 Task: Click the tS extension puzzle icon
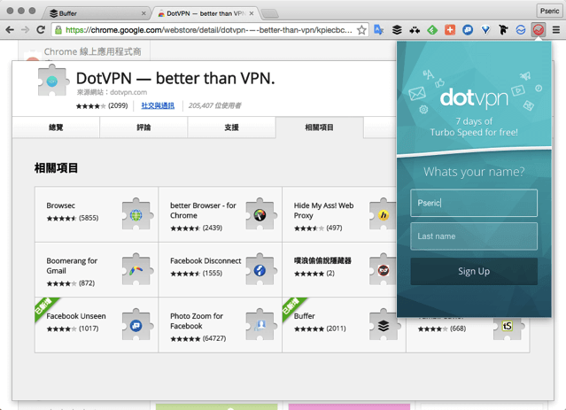point(508,327)
